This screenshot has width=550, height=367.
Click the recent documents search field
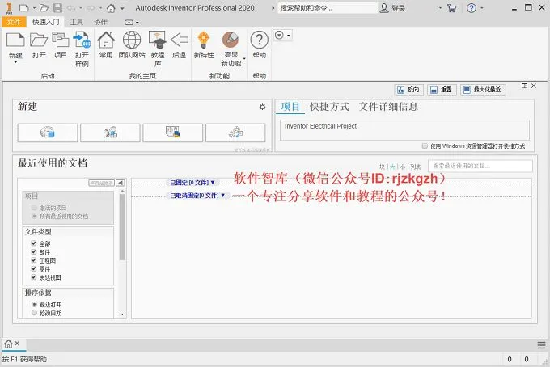point(480,166)
